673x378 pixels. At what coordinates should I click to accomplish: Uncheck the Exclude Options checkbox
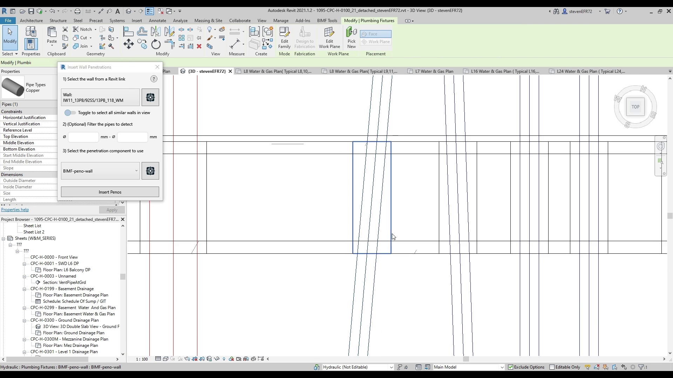pyautogui.click(x=510, y=367)
